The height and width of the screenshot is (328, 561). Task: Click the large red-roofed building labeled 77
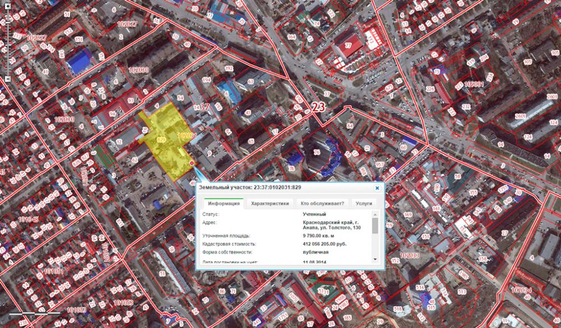coord(348,46)
